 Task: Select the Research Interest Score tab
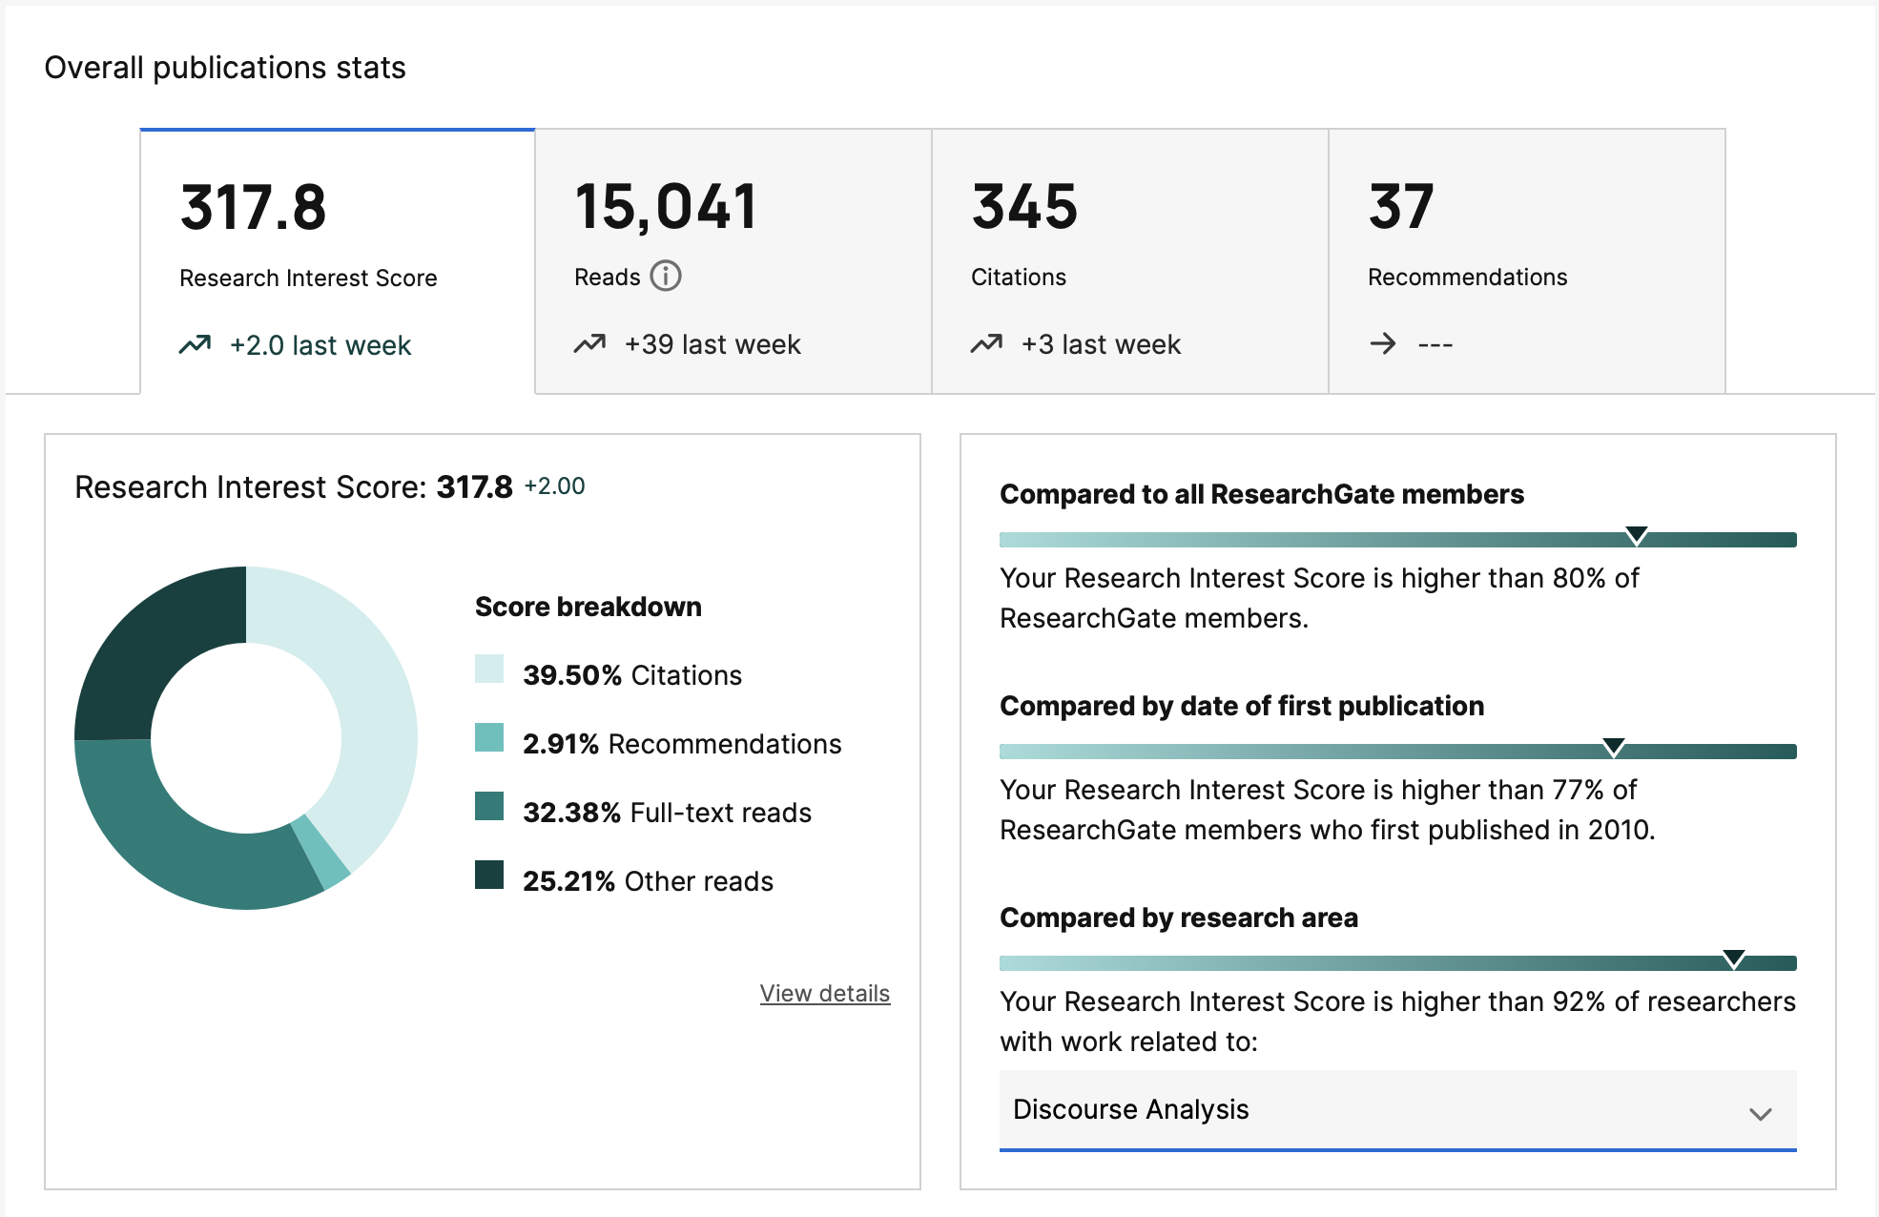pos(338,261)
